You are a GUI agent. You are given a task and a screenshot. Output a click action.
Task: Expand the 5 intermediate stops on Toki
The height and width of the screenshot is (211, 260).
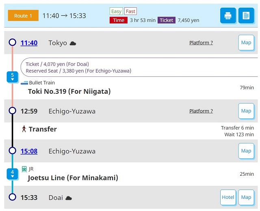[13, 77]
